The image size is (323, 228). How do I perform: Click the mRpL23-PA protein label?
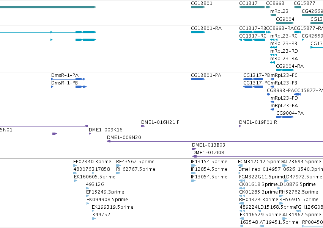(284, 105)
